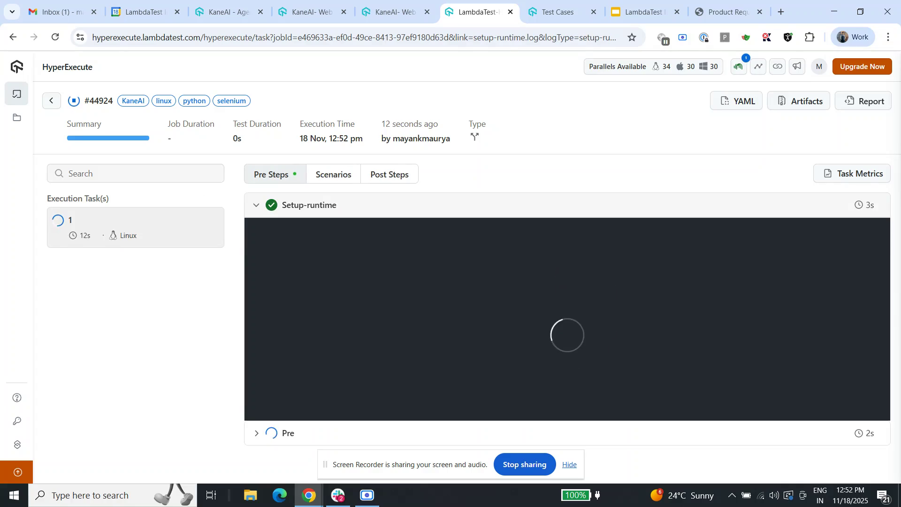
Task: Open the Post Steps tab
Action: click(389, 174)
